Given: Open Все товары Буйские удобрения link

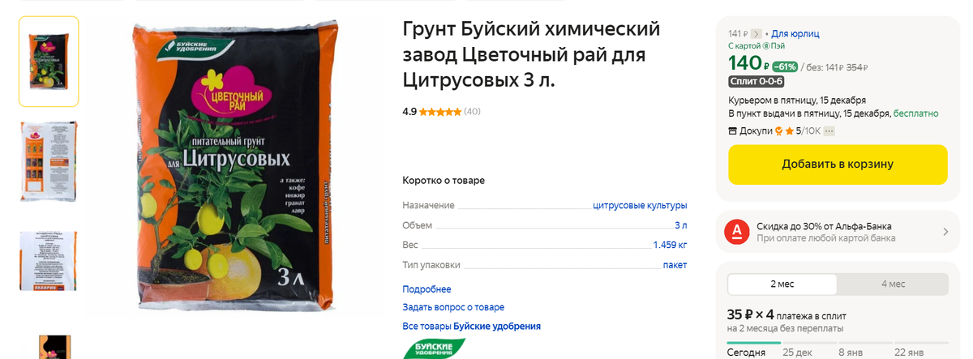Looking at the screenshot, I should (471, 327).
